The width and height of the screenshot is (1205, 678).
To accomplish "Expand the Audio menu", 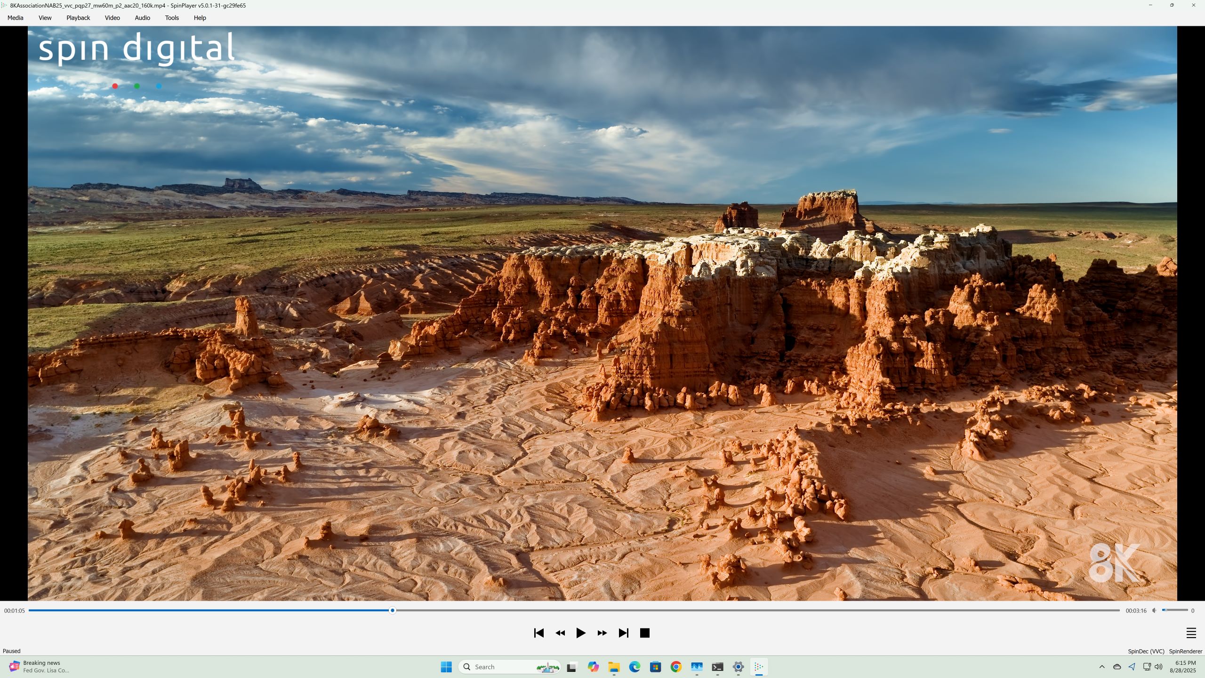I will [142, 18].
